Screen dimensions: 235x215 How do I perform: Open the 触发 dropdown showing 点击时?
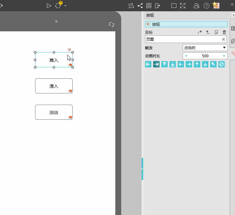205,48
